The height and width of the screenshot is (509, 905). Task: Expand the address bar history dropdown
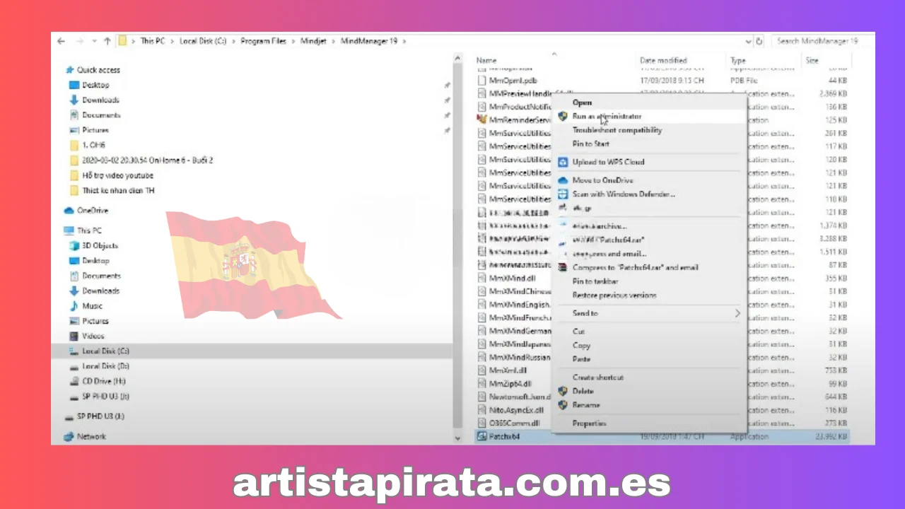[x=749, y=41]
